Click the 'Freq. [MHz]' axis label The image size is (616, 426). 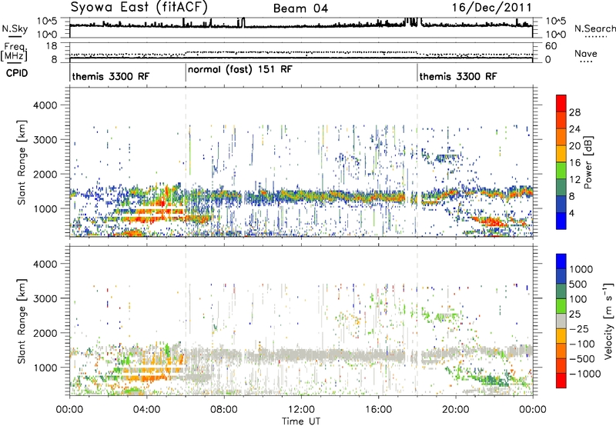[x=14, y=52]
